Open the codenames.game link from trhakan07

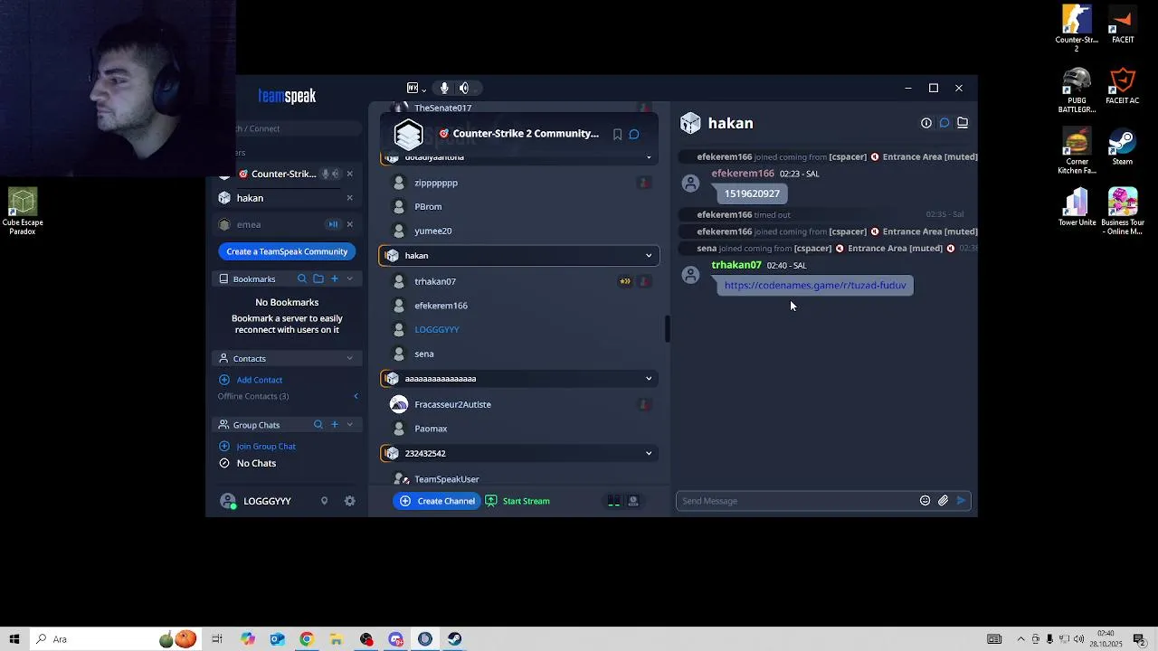pos(815,286)
